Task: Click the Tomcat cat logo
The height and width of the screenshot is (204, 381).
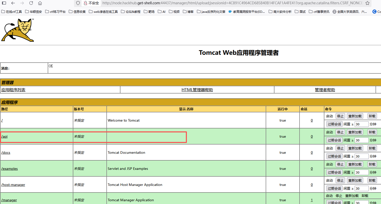Action: point(18,30)
